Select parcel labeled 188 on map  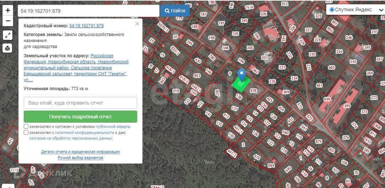(x=195, y=27)
